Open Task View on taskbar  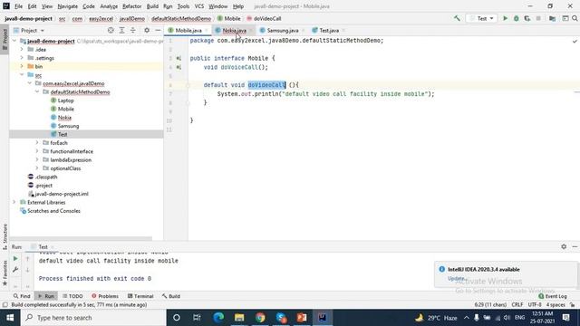click(x=197, y=318)
